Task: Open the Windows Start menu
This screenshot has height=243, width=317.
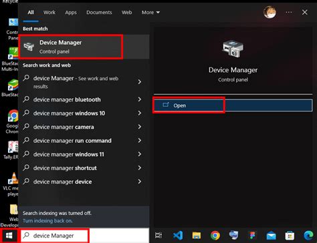Action: (x=9, y=235)
